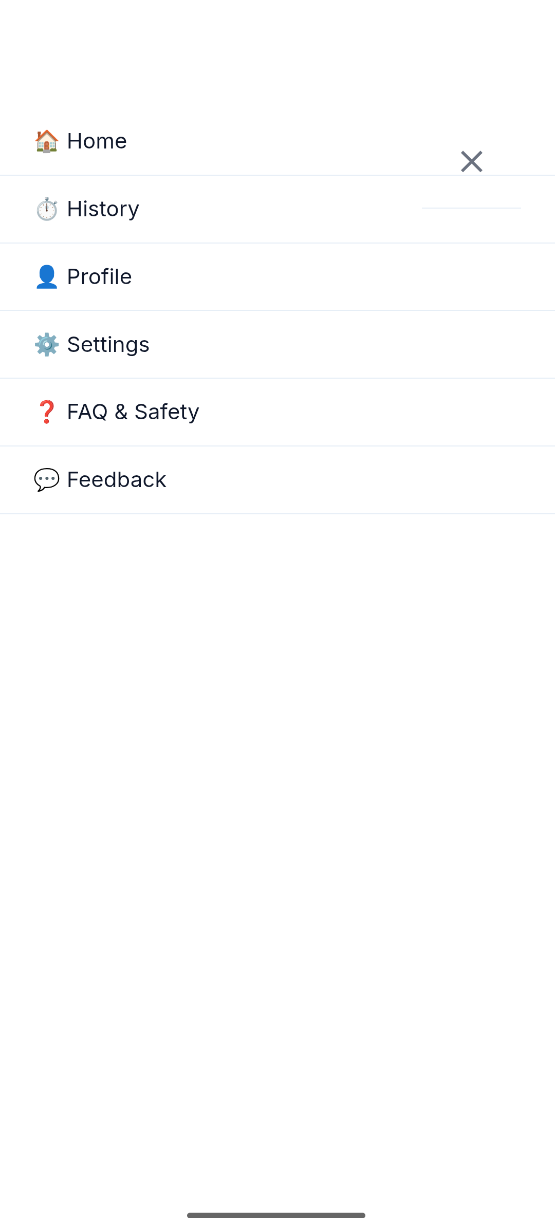Click the gear icon beside Settings
The height and width of the screenshot is (1229, 555).
point(47,345)
